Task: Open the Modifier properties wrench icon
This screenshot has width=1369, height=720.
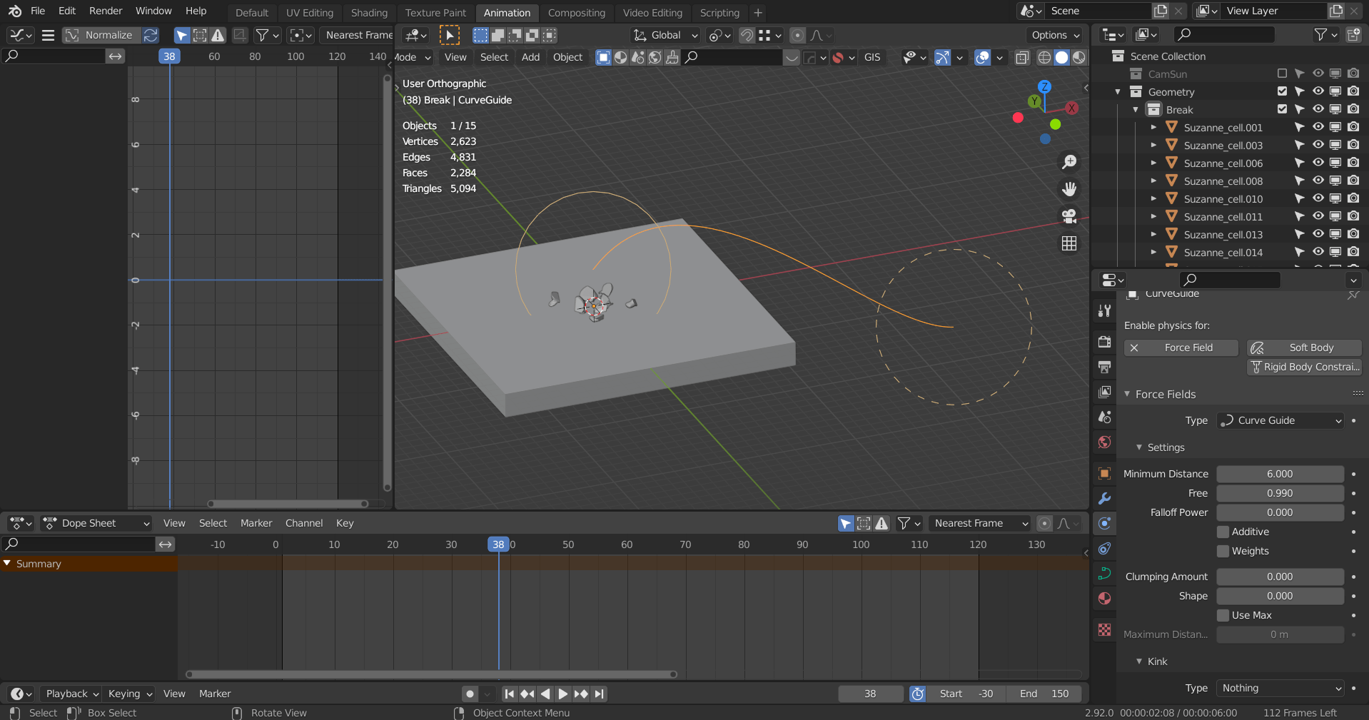Action: [x=1103, y=499]
